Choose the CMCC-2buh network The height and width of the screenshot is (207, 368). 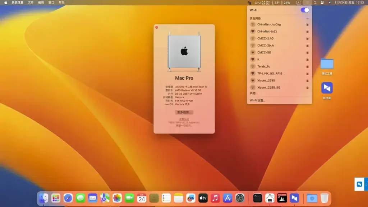click(x=279, y=46)
